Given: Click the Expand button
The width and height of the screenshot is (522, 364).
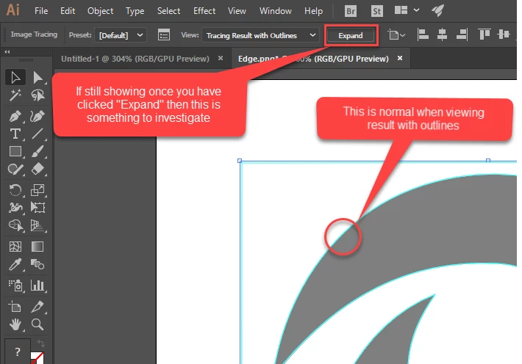Looking at the screenshot, I should tap(351, 35).
